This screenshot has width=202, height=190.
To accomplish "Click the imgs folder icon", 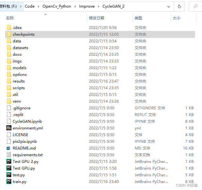I will click(9, 61).
